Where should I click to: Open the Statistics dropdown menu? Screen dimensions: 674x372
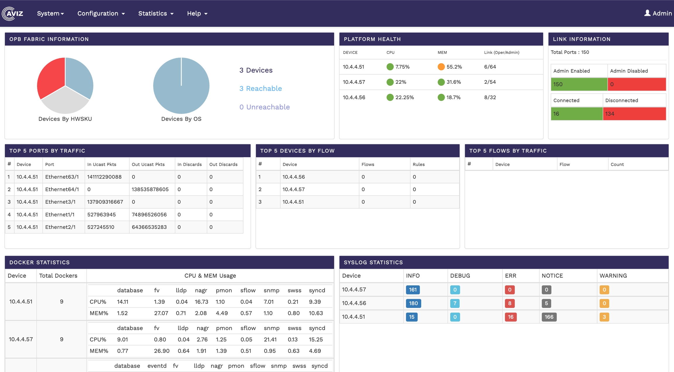click(156, 13)
